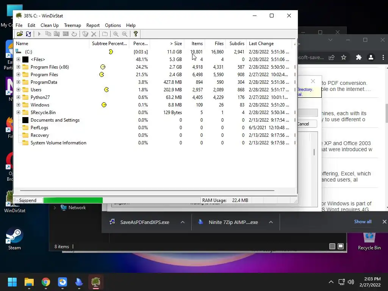Sort by the Size column header

tap(167, 44)
